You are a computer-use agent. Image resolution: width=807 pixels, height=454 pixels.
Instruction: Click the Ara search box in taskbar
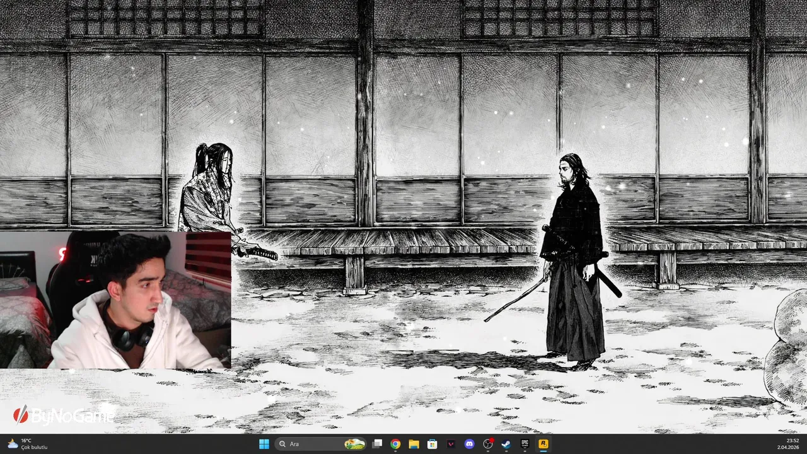click(322, 444)
